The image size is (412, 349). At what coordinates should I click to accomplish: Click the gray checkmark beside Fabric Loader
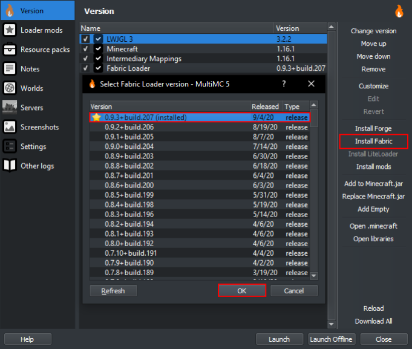pyautogui.click(x=85, y=68)
